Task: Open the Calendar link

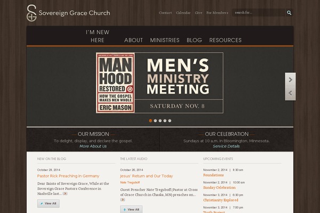Action: point(183,13)
